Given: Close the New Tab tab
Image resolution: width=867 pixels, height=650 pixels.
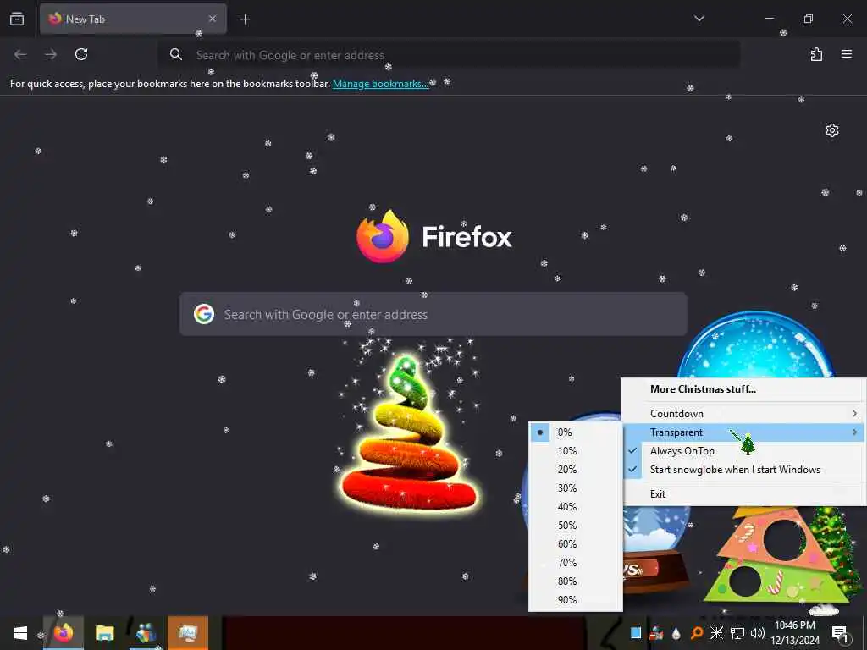Looking at the screenshot, I should (x=213, y=19).
